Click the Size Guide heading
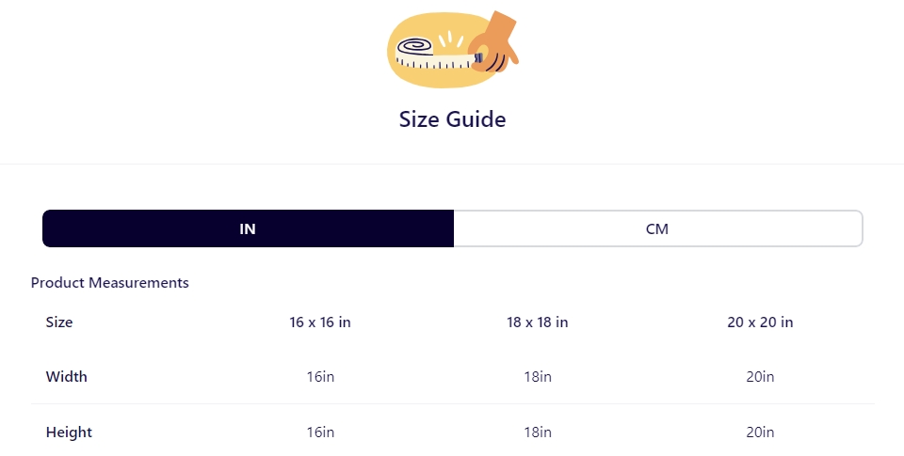 tap(453, 119)
